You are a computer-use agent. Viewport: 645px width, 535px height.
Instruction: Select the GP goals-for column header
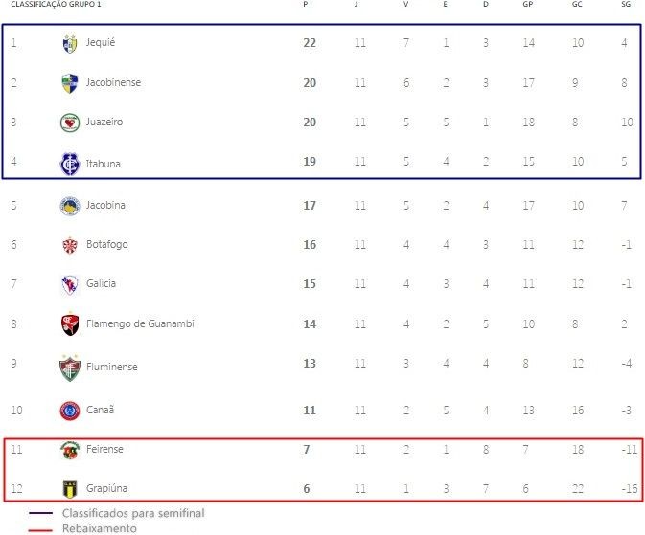528,4
